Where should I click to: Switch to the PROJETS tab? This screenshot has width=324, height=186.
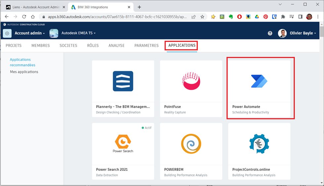pyautogui.click(x=14, y=45)
